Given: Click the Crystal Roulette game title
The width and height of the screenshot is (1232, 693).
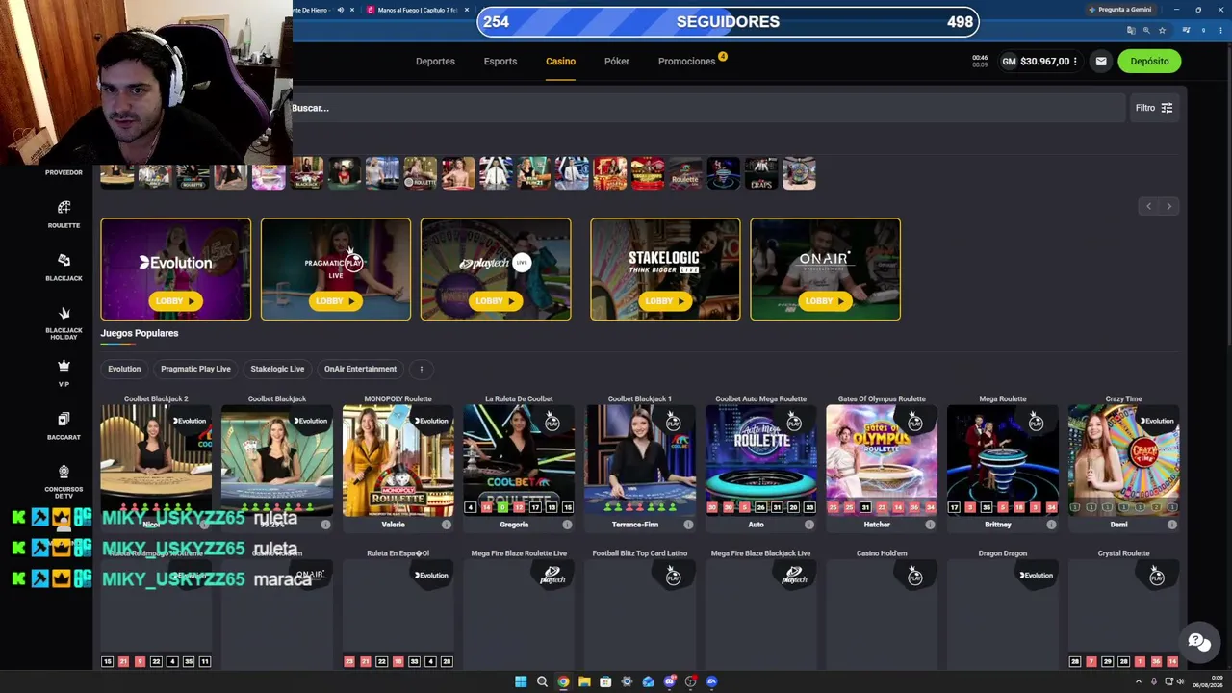Looking at the screenshot, I should click(1123, 553).
